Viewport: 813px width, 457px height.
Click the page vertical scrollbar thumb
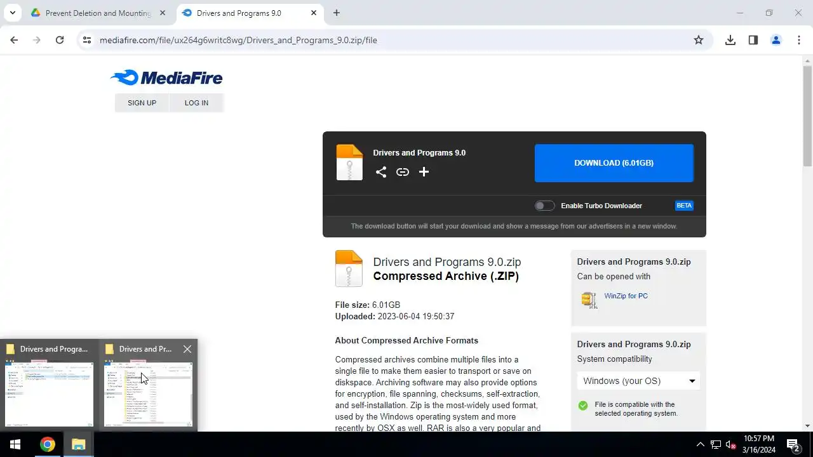point(807,116)
